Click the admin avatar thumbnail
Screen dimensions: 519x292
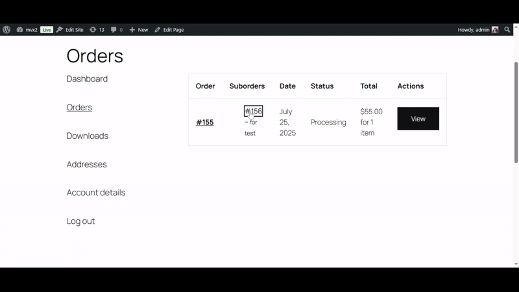pos(495,30)
